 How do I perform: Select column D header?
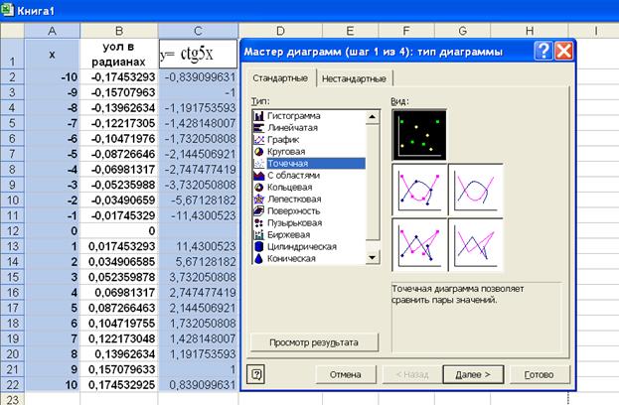click(x=280, y=31)
